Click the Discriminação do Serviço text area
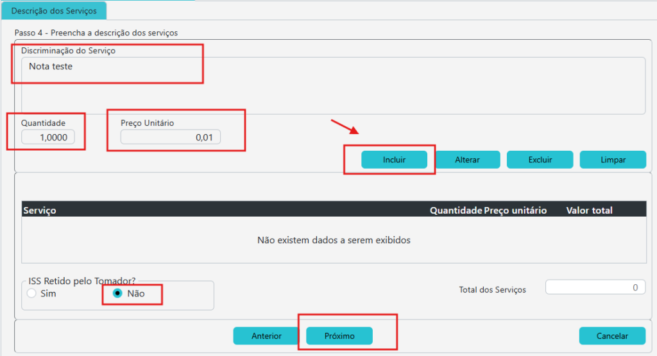 [x=333, y=85]
